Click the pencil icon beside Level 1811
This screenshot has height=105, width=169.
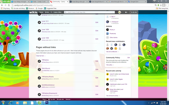[39, 22]
